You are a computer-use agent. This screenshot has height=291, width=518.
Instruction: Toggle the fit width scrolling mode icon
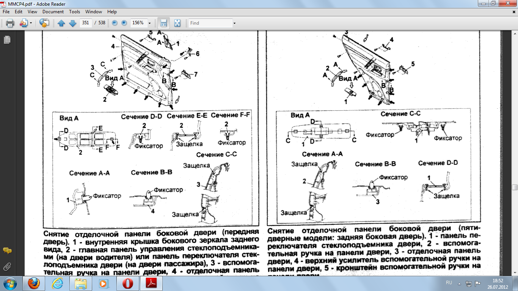click(163, 23)
